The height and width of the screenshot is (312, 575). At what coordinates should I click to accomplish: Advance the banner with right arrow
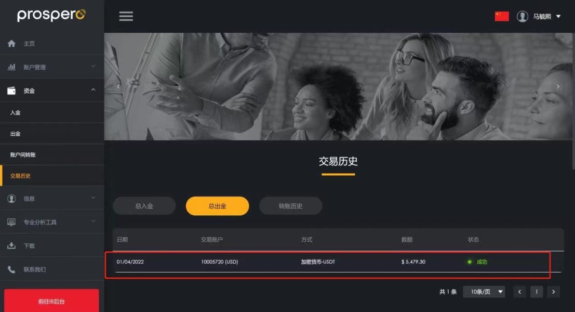[558, 87]
